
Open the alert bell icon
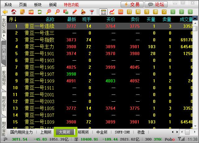click(x=83, y=12)
